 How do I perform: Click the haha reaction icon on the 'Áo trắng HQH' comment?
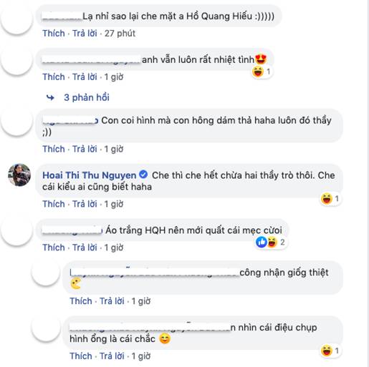(x=272, y=243)
